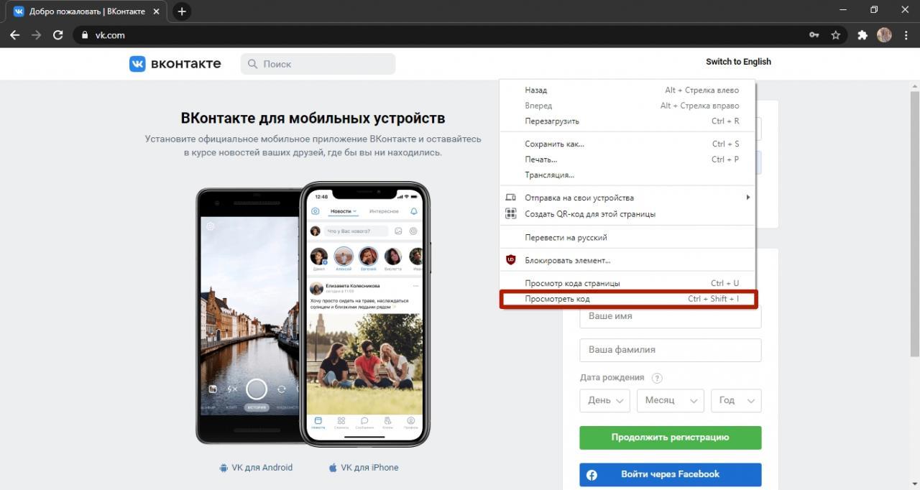Screen dimensions: 920x490
Task: Bookmark this page with star icon
Action: [835, 34]
